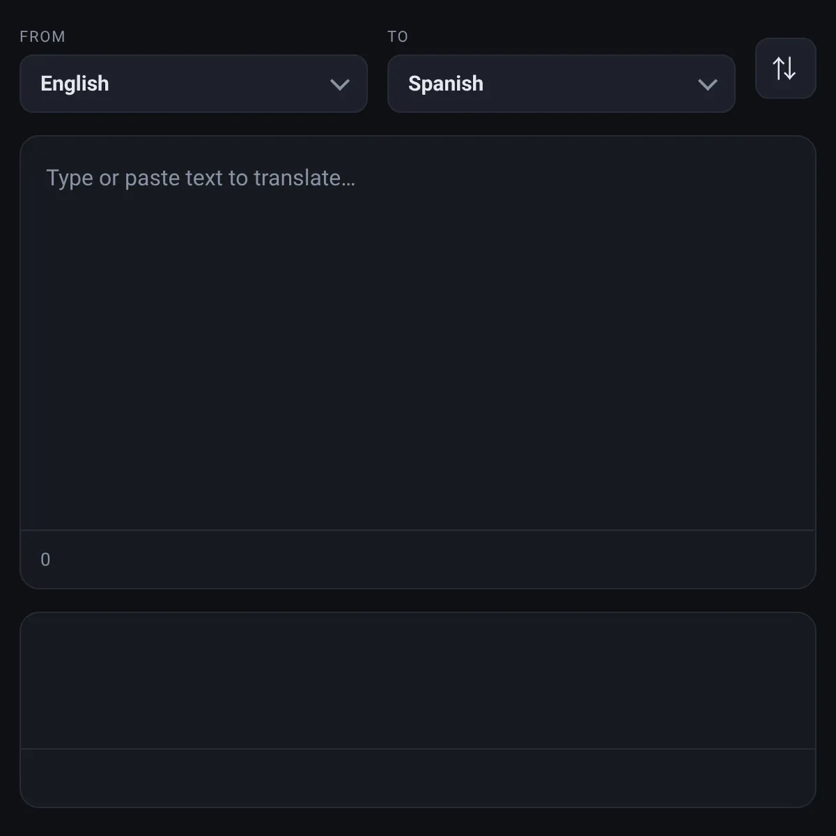The height and width of the screenshot is (836, 836).
Task: Click the word English in source selector
Action: [75, 84]
